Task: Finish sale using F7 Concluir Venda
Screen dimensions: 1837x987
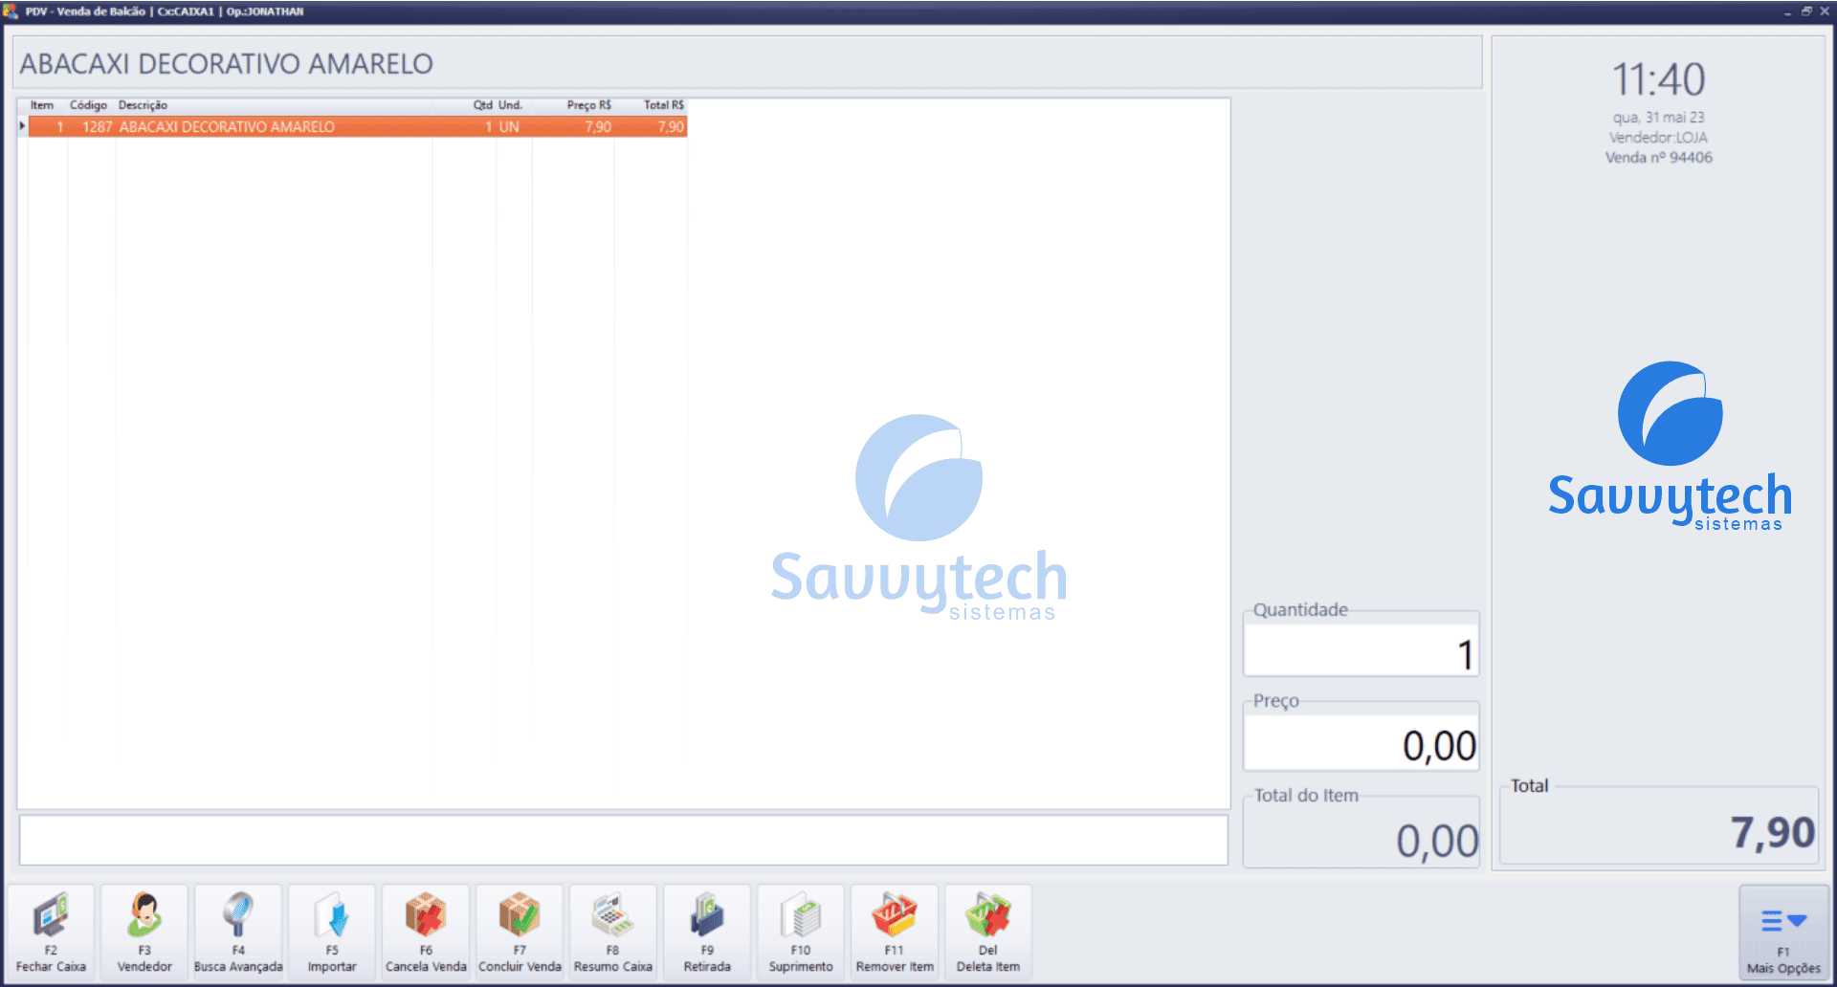Action: [x=520, y=931]
